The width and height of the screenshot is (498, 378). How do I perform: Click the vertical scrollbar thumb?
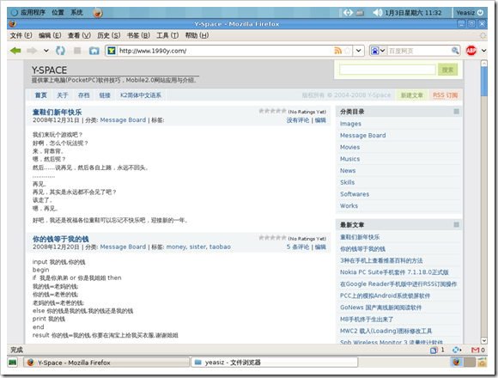(483, 81)
